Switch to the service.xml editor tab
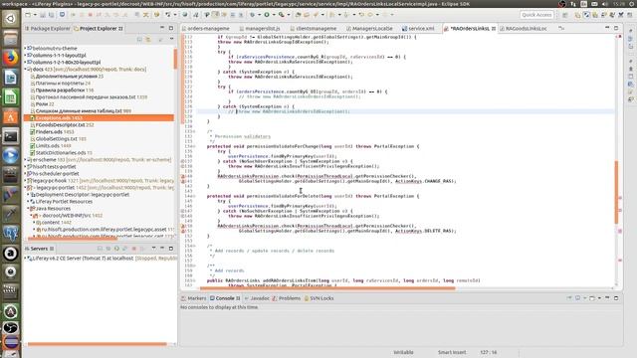Viewport: 637px width, 358px height. point(418,29)
